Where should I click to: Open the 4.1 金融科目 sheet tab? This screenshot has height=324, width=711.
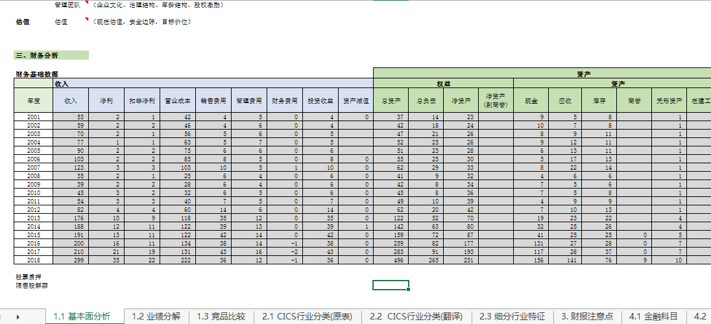[x=653, y=316]
